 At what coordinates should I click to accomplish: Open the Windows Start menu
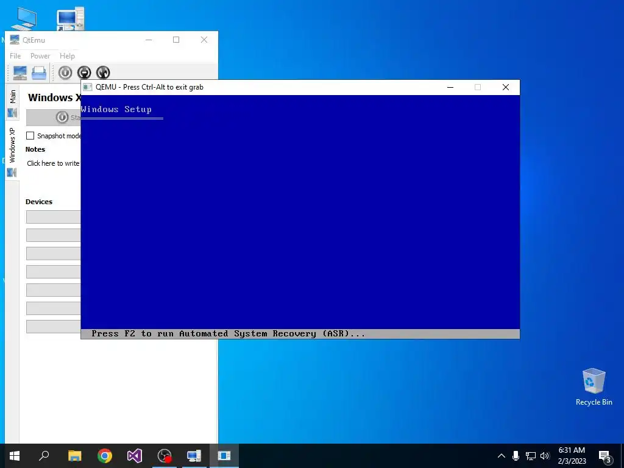(x=15, y=456)
